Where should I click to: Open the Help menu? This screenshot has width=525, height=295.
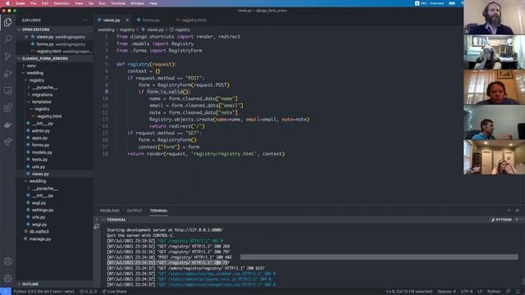coord(153,3)
